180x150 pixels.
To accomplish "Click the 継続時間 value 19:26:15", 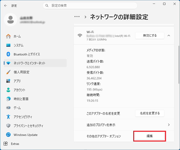I will (x=92, y=101).
